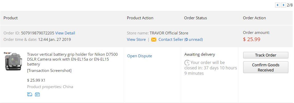This screenshot has height=103, width=294.
Task: Click the 2/8 page indicator
Action: pyautogui.click(x=290, y=5)
